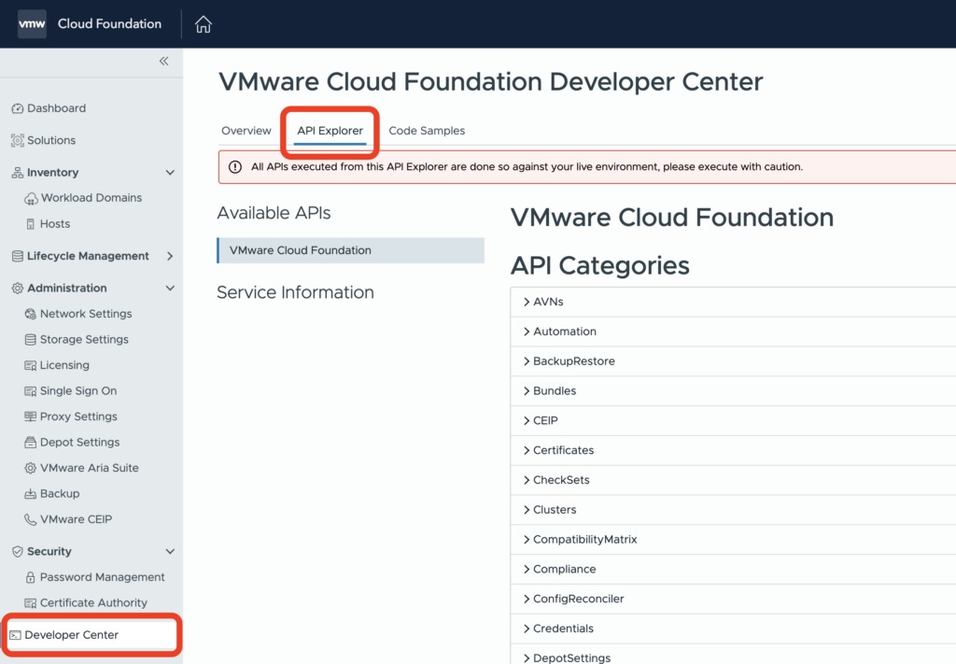Screen dimensions: 956x664
Task: Switch to the Code Samples tab
Action: pyautogui.click(x=427, y=131)
